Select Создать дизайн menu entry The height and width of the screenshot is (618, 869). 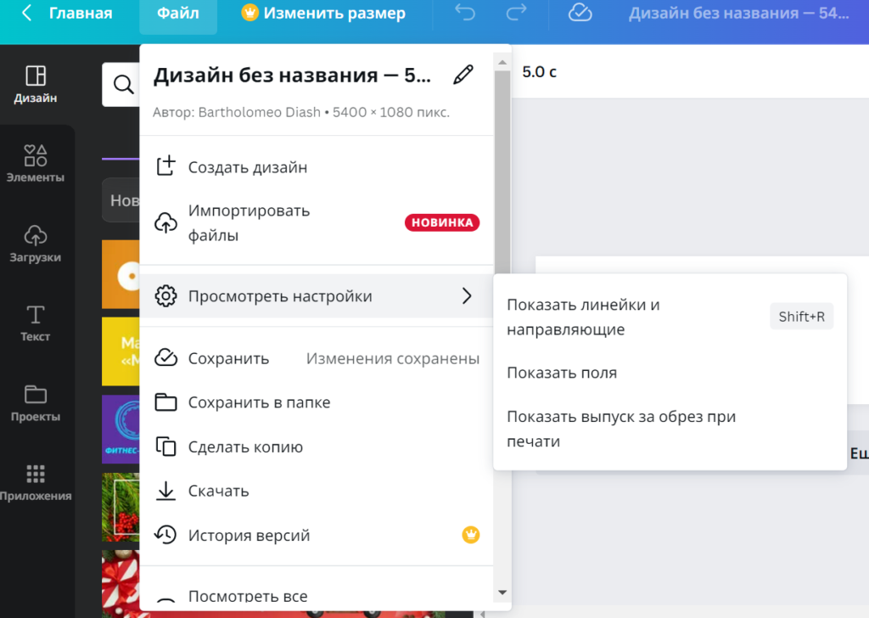(248, 167)
